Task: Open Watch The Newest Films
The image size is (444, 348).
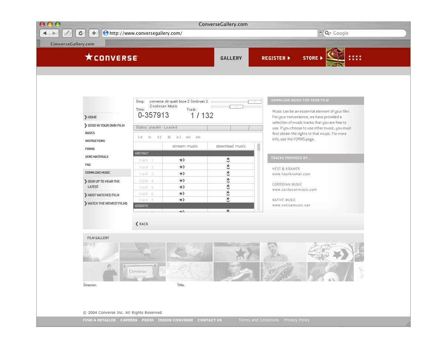Action: (x=106, y=203)
